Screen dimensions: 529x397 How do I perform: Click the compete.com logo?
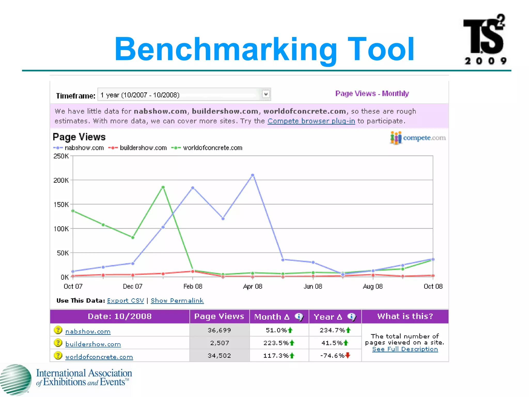[x=418, y=138]
